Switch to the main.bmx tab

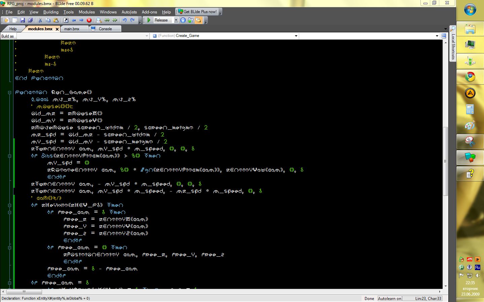click(72, 29)
